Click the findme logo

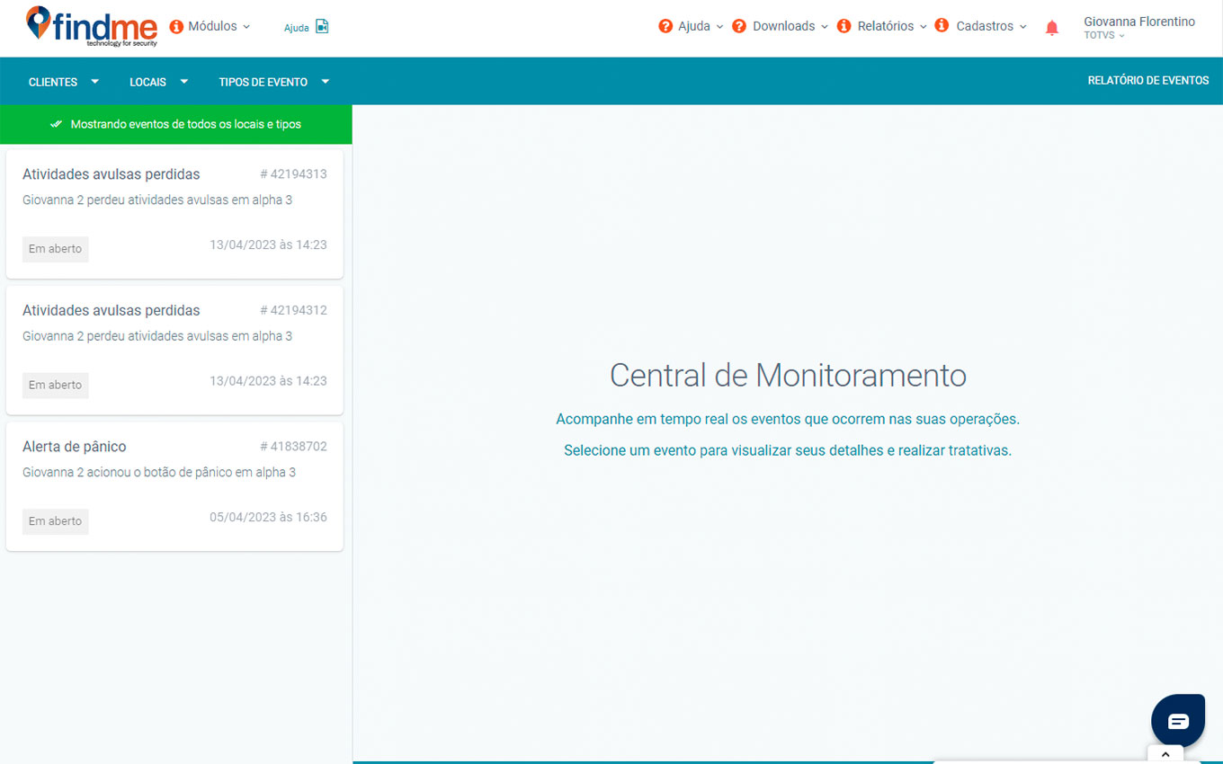click(x=92, y=27)
